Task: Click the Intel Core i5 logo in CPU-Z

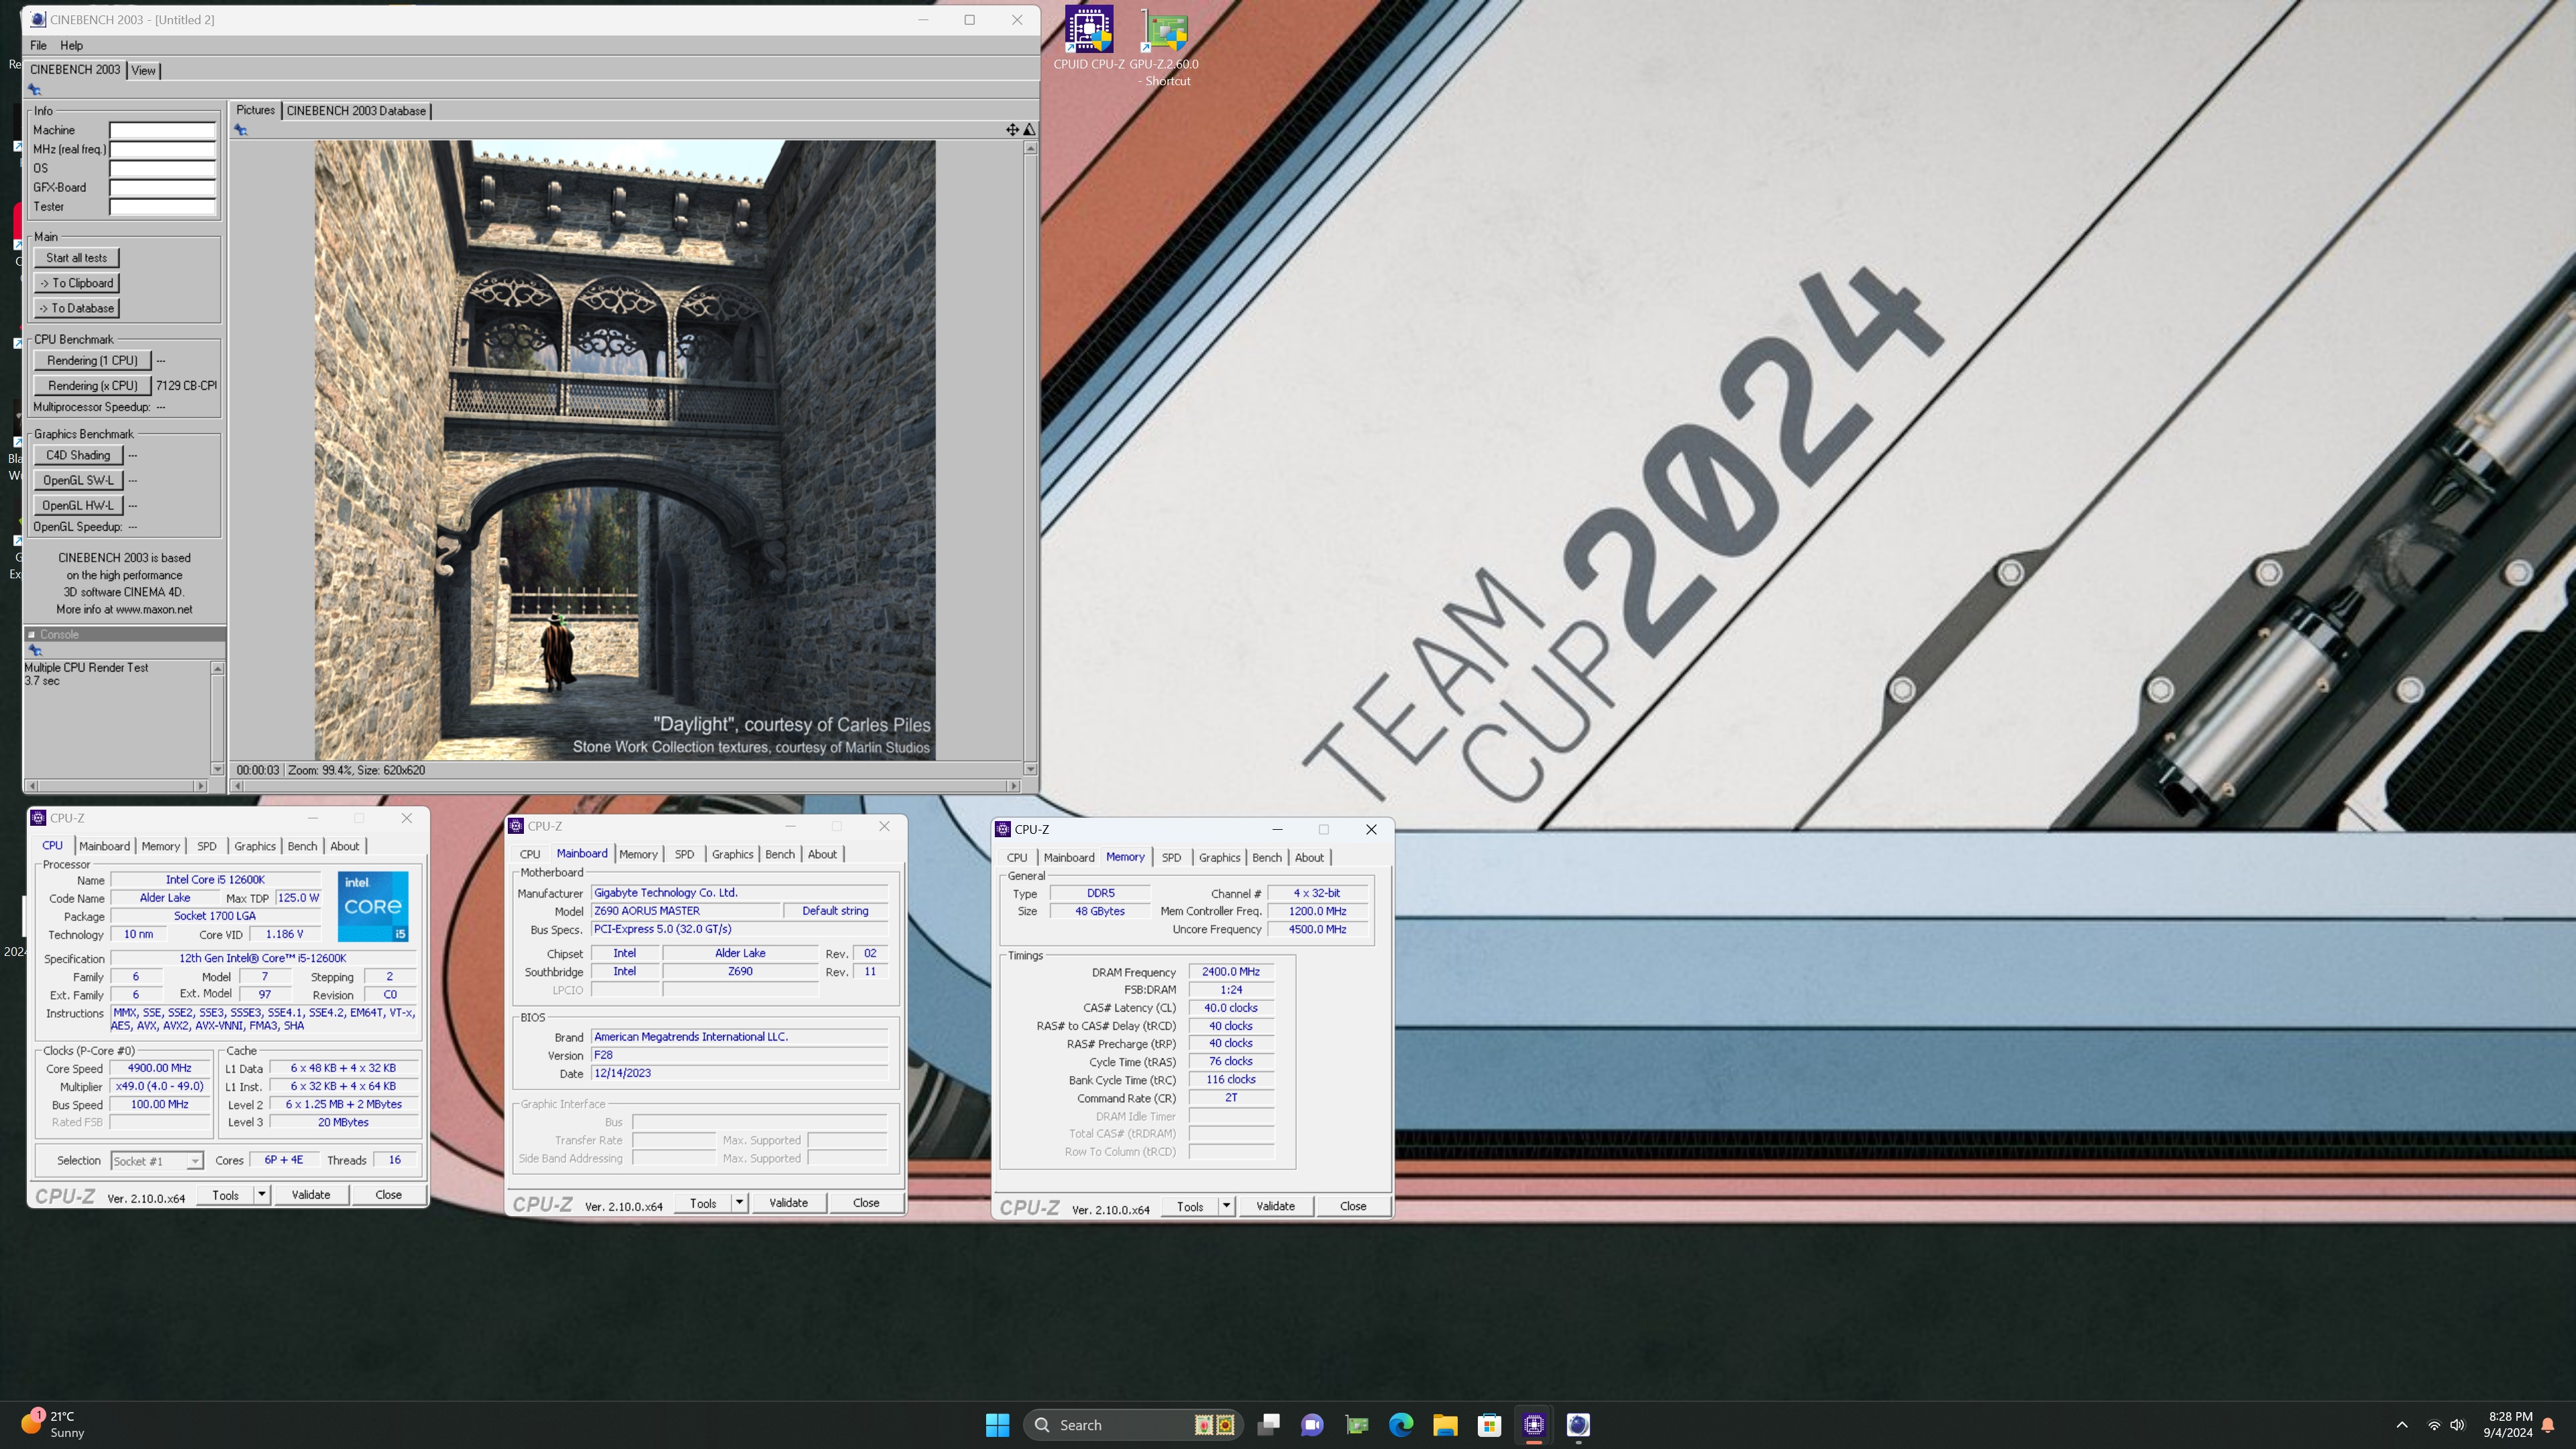Action: 373,906
